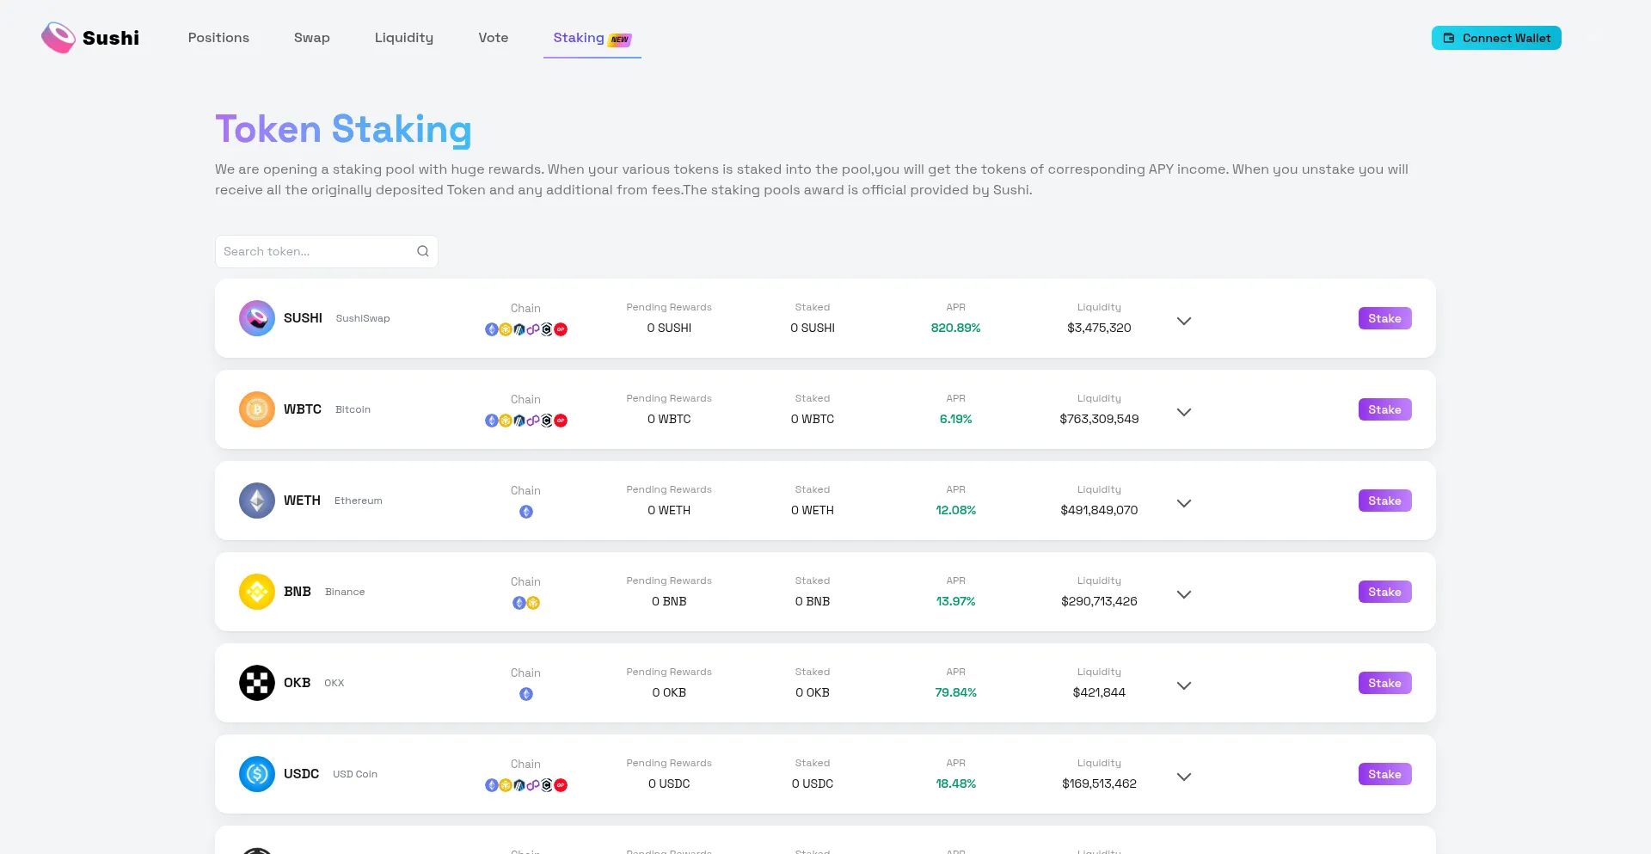Click the WBTC Bitcoin token icon
The width and height of the screenshot is (1651, 854).
pos(257,409)
